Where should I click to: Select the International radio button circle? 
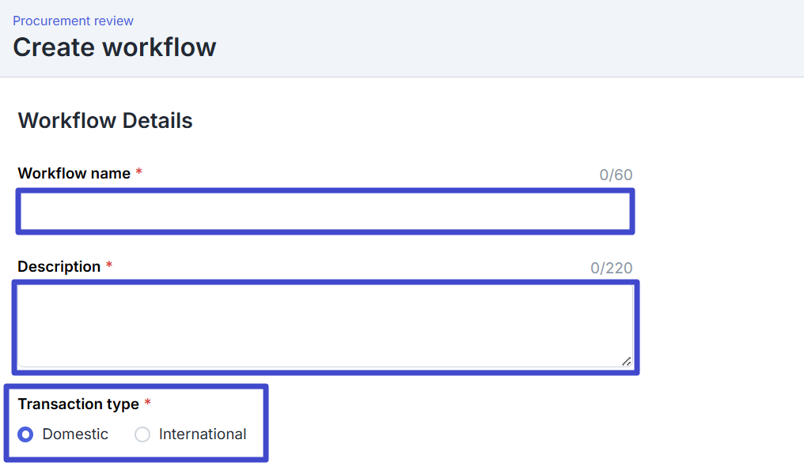click(142, 434)
